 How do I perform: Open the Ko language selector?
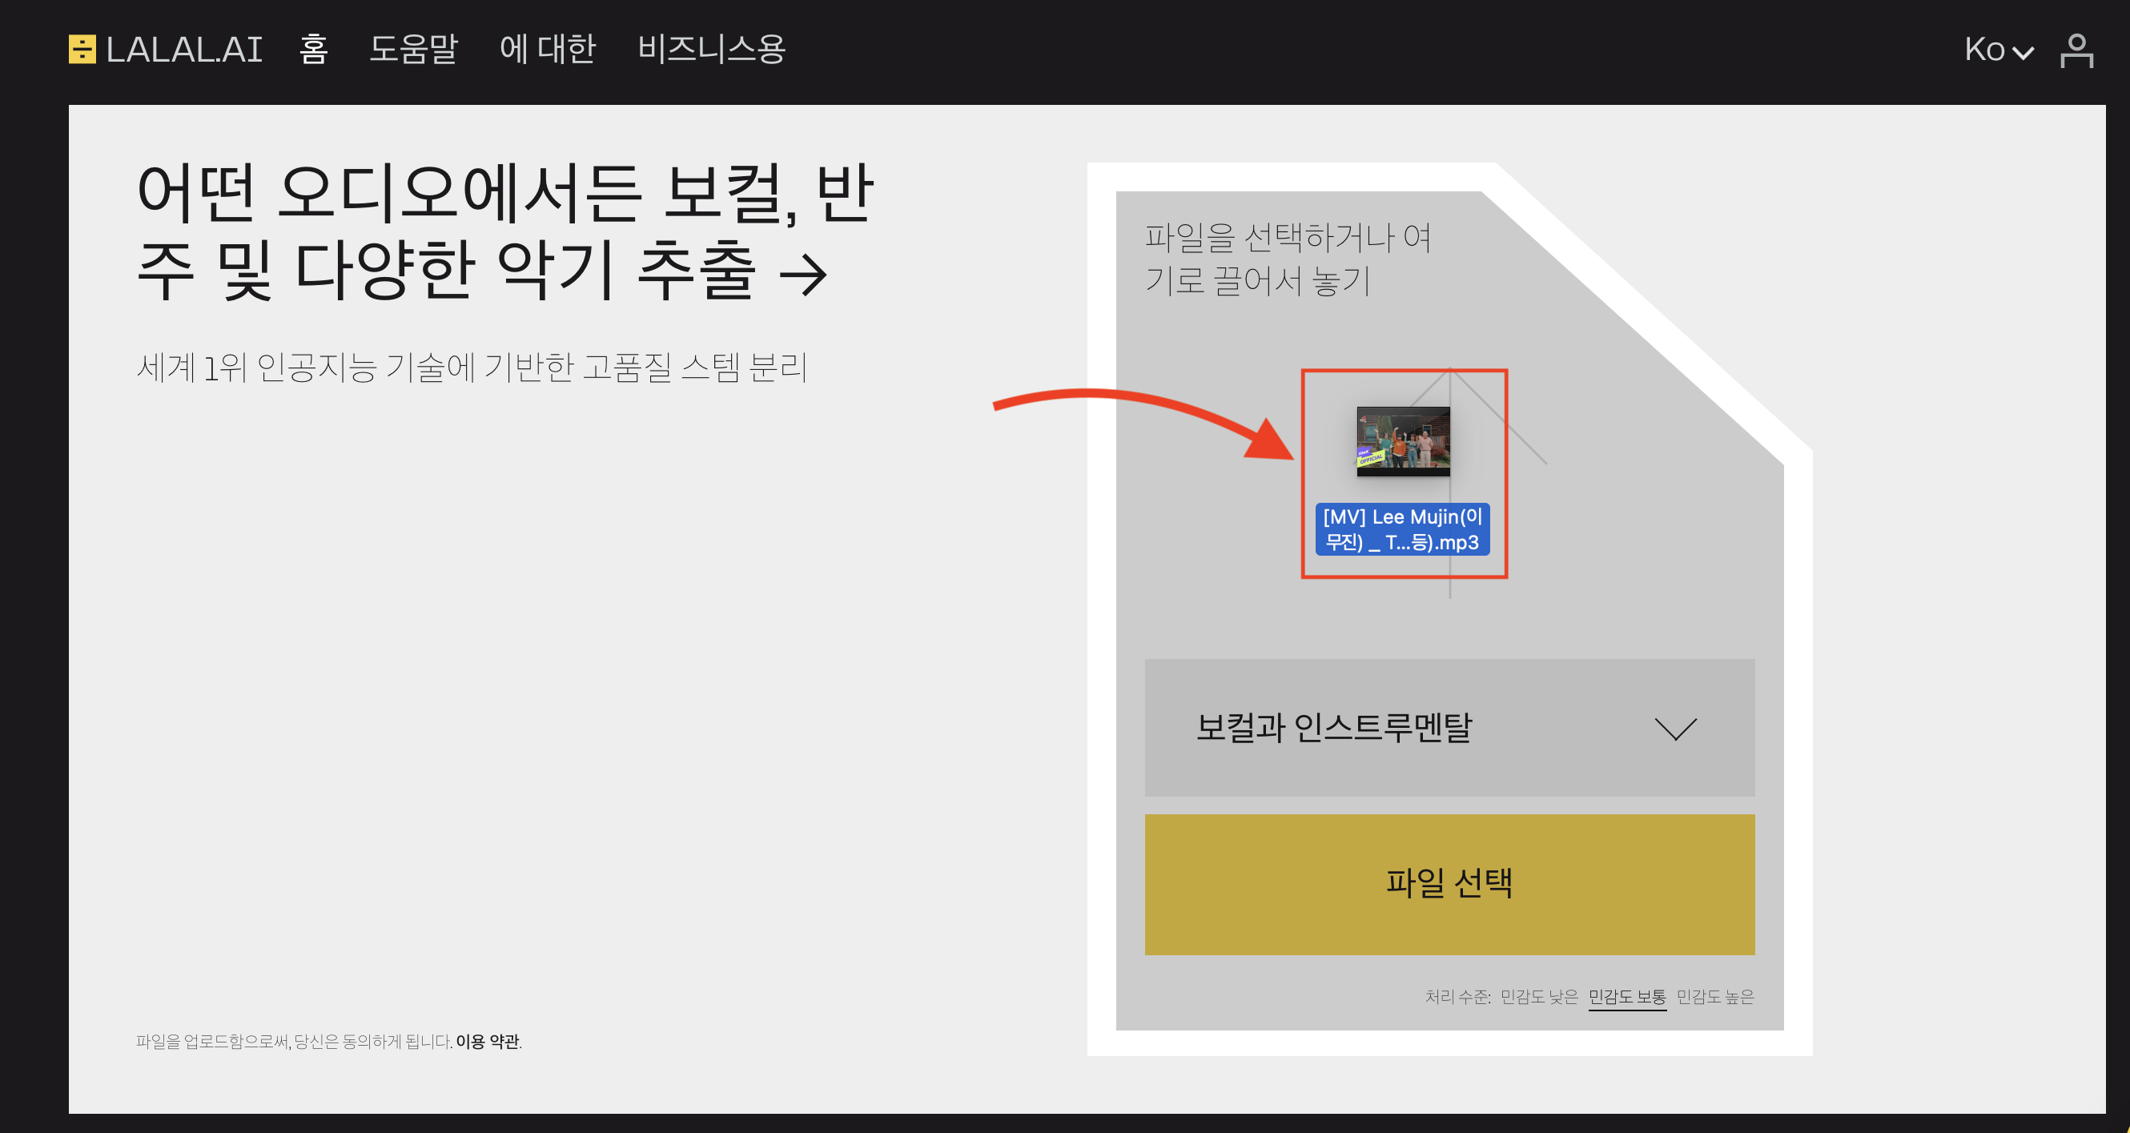pyautogui.click(x=1984, y=50)
